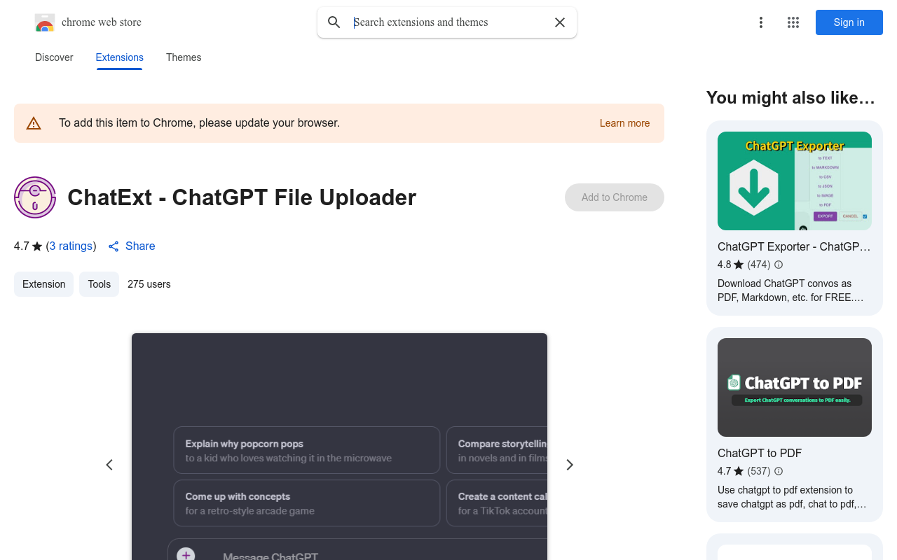Click the ChatExt - ChatGPT File Uploader heading

pyautogui.click(x=242, y=197)
